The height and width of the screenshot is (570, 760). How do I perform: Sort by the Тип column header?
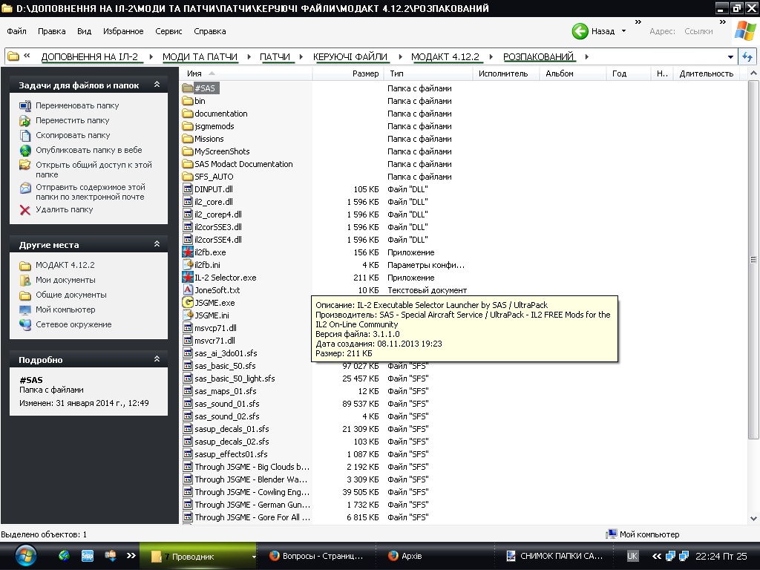(428, 73)
